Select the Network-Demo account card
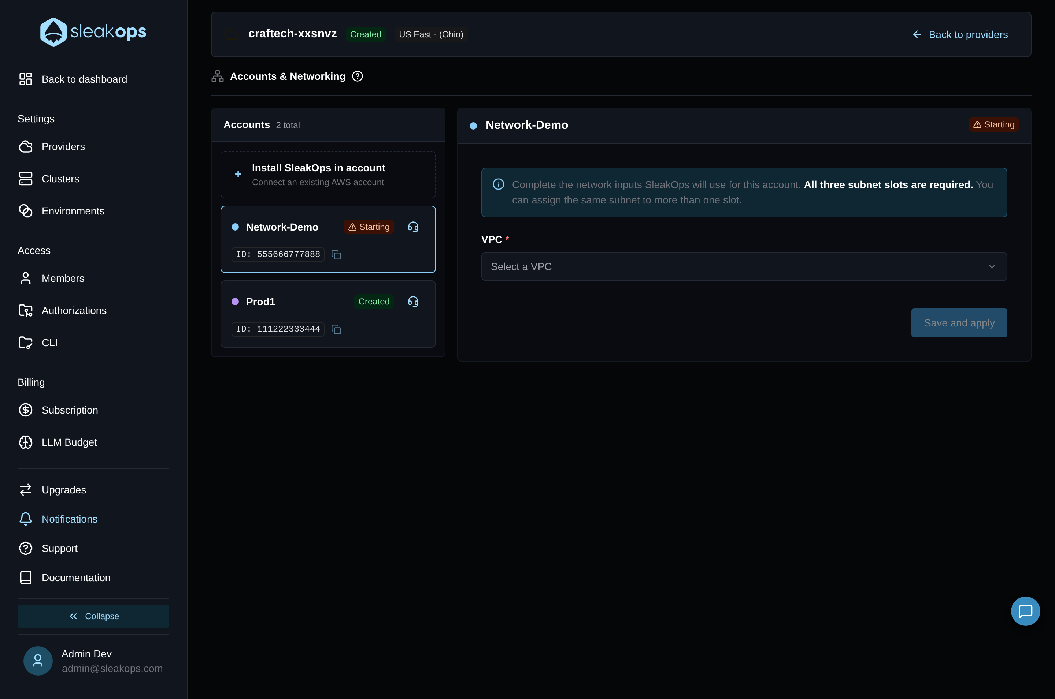 tap(328, 239)
